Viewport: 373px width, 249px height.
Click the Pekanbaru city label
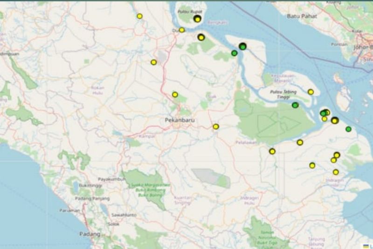[x=179, y=120]
